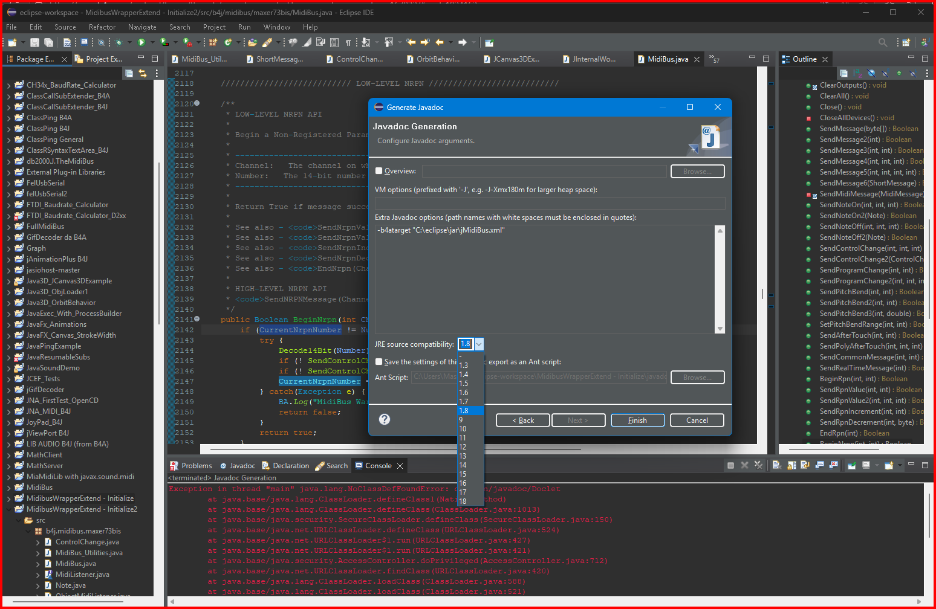Enable the Overview checkbox

[x=379, y=171]
